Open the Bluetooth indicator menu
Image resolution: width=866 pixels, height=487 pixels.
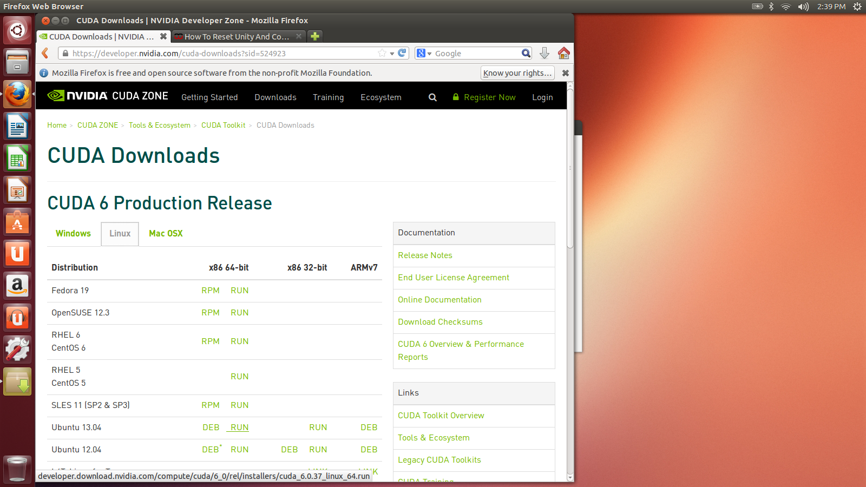771,6
